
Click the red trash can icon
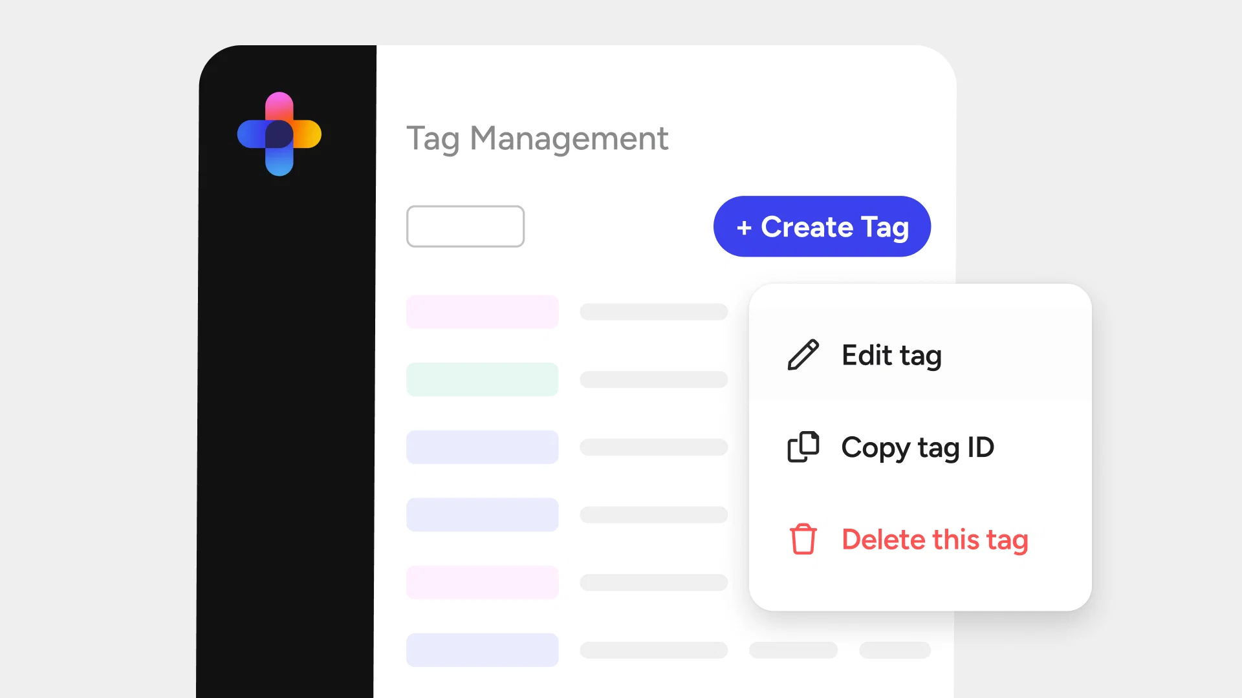pos(803,539)
